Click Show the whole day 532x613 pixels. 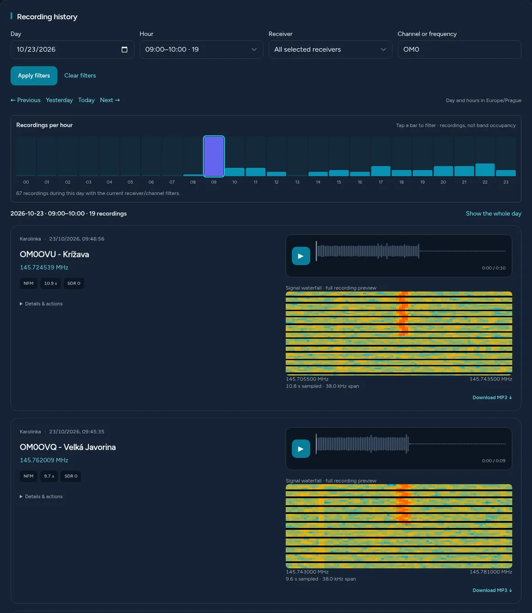pos(494,214)
